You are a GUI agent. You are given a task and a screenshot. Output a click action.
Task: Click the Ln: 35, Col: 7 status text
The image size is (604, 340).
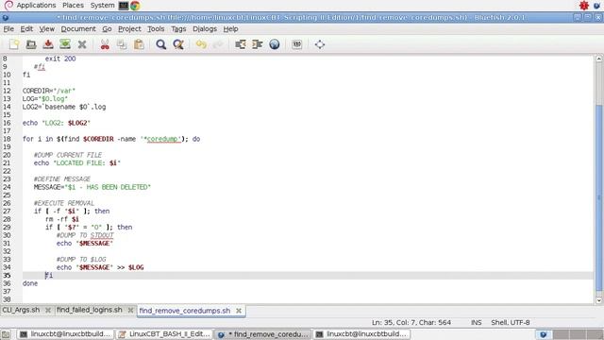pos(411,322)
